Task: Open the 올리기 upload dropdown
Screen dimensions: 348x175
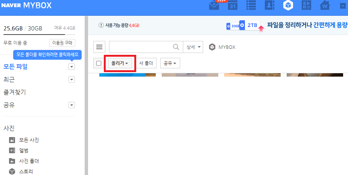Action: coord(120,63)
